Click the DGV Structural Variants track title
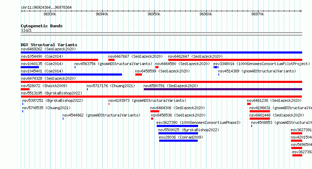This screenshot has width=312, height=169. coord(49,45)
